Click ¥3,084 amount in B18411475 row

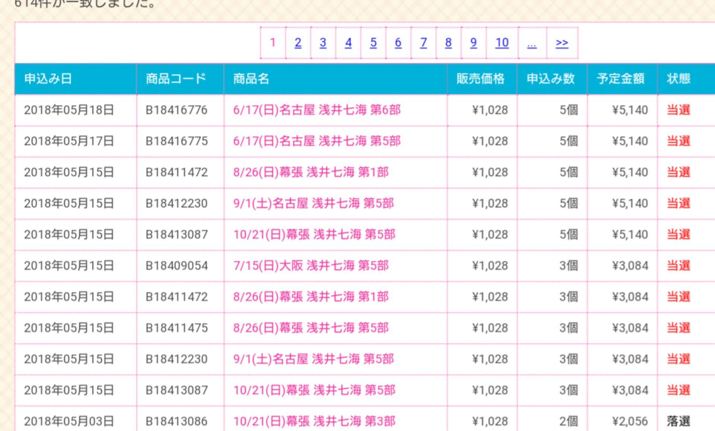pyautogui.click(x=630, y=328)
